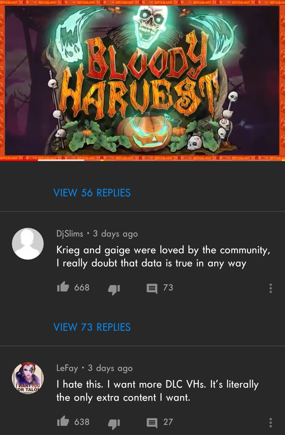Dislike DjSlims' comment with thumbs down
Viewport: 285px width, 435px height.
click(114, 289)
